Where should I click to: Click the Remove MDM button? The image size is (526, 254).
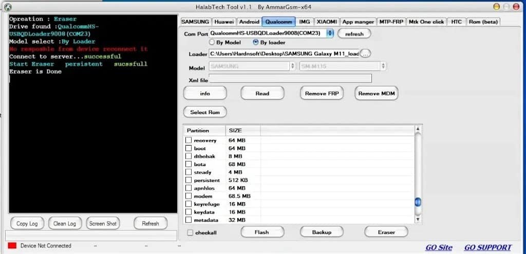tap(377, 93)
